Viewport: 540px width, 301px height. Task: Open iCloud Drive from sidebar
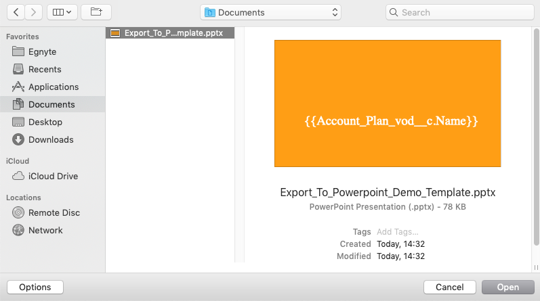[x=53, y=177]
